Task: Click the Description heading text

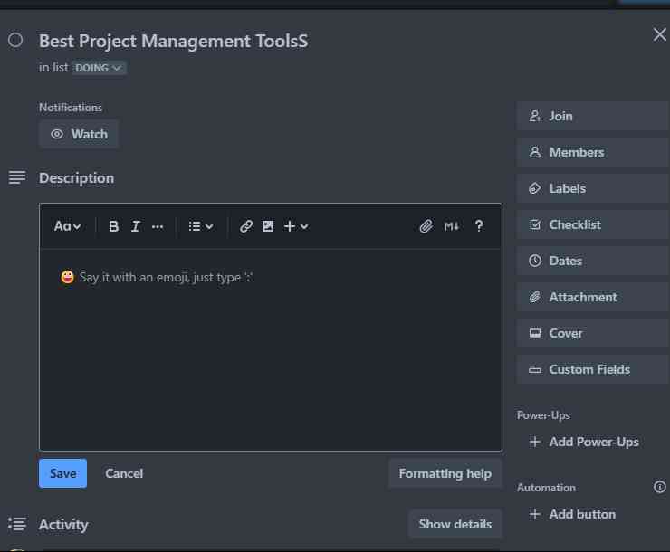Action: click(76, 178)
